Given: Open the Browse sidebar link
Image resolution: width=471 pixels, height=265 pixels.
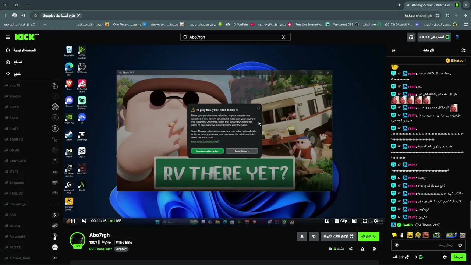Looking at the screenshot, I should (14, 62).
